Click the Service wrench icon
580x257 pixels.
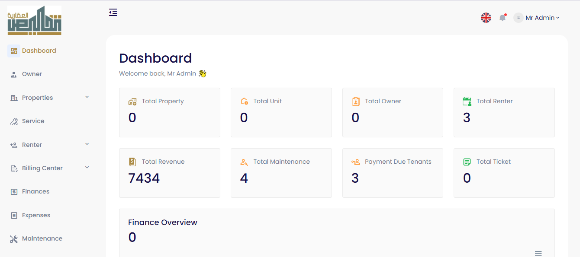tap(13, 121)
